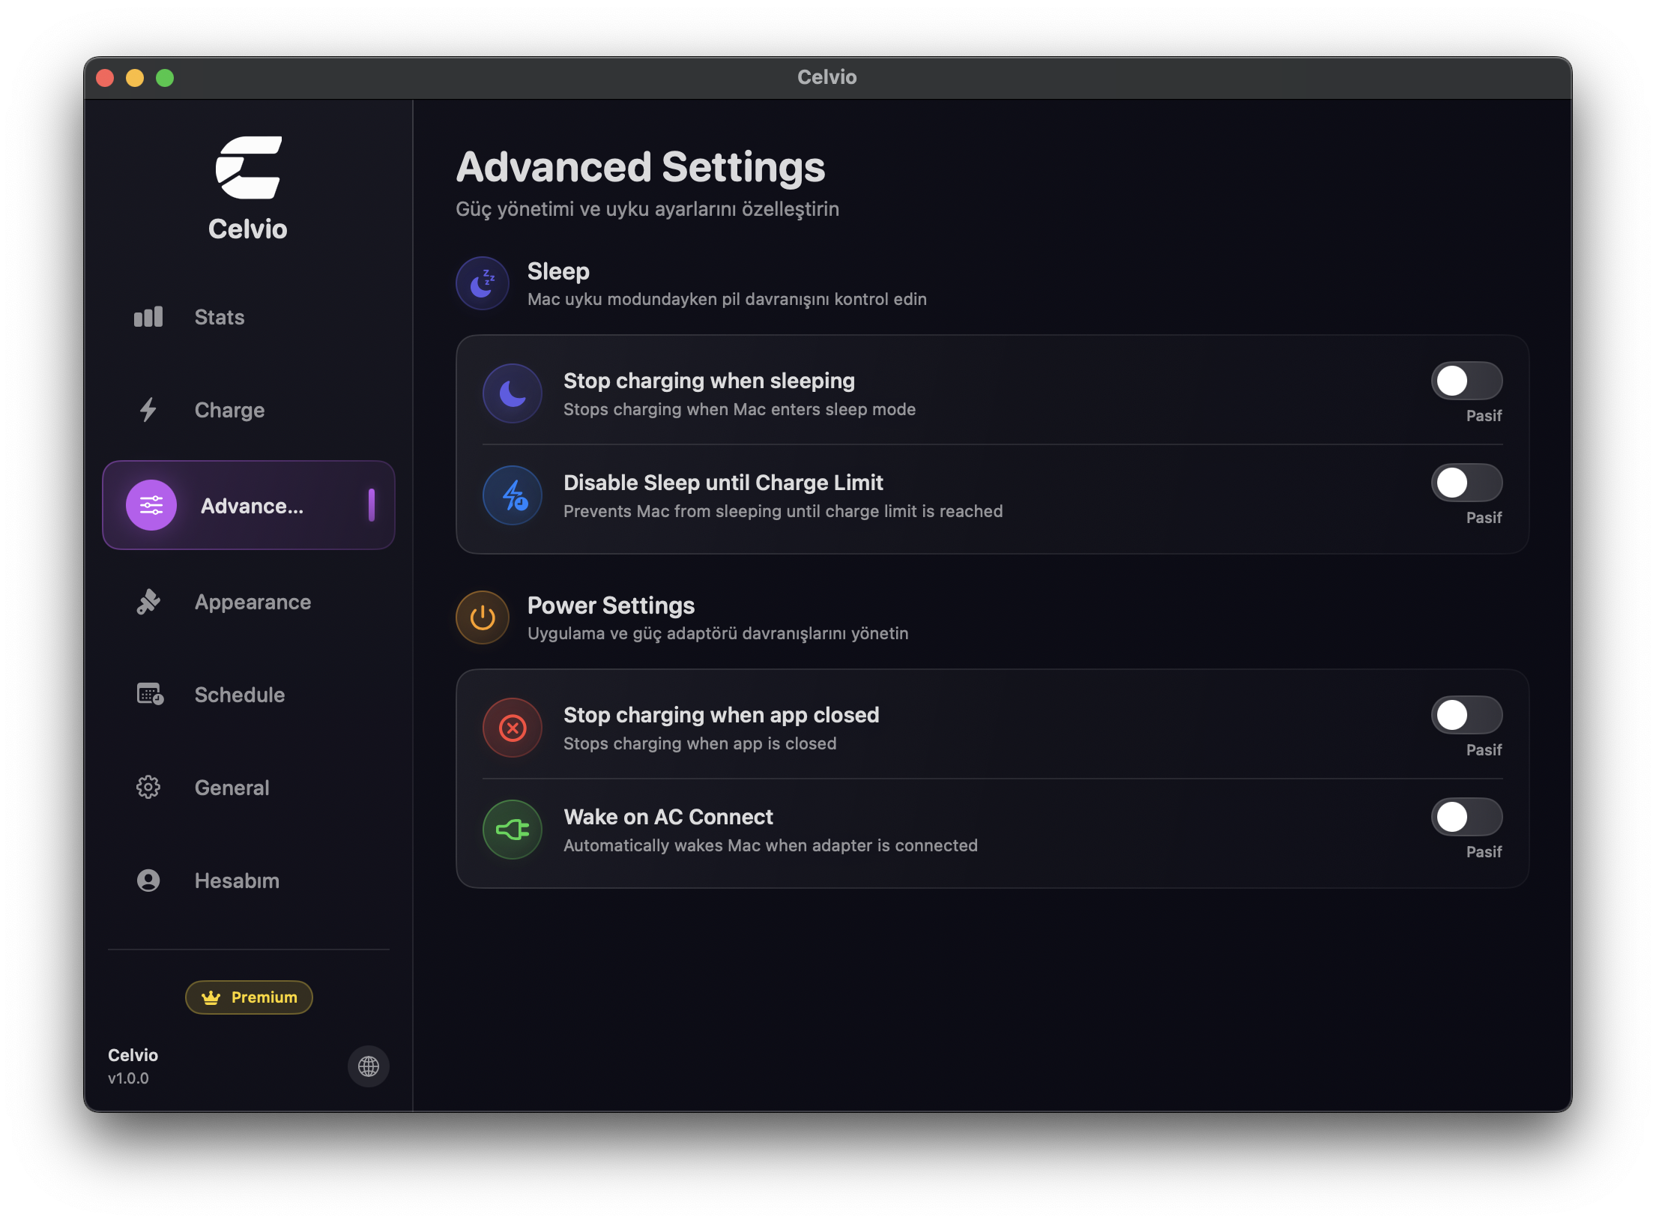
Task: Enable Stop charging when sleeping
Action: pos(1466,381)
